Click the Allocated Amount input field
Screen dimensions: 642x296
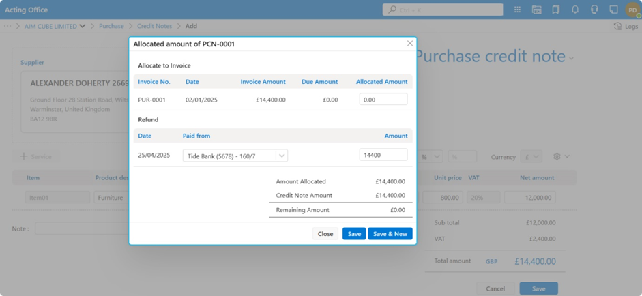pos(383,100)
